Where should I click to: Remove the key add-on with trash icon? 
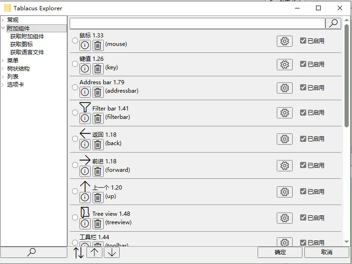[98, 69]
